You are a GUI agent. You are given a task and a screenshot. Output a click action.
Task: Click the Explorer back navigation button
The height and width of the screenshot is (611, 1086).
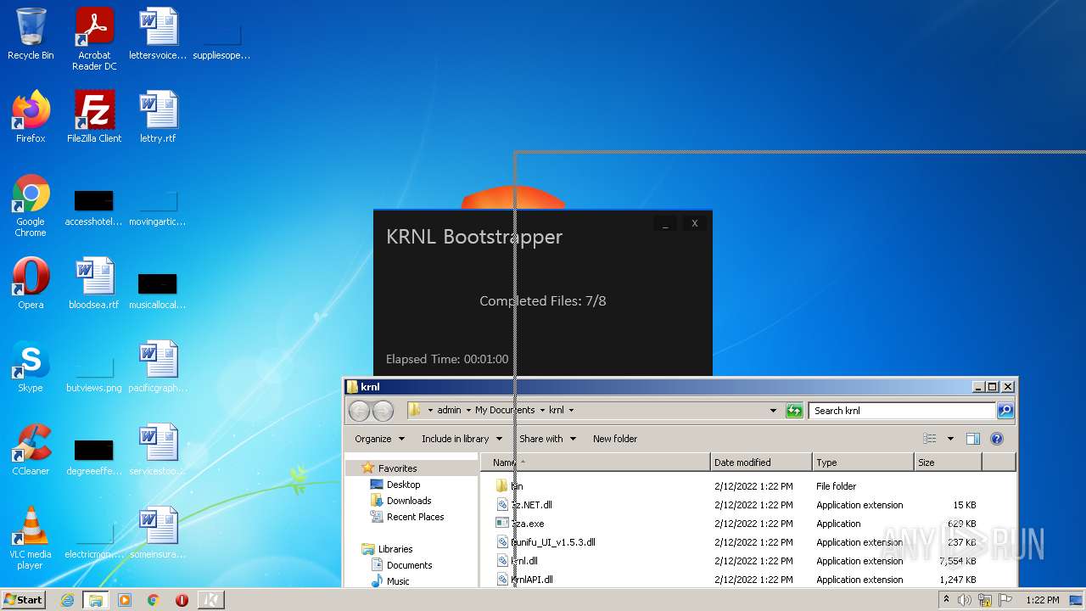point(360,411)
